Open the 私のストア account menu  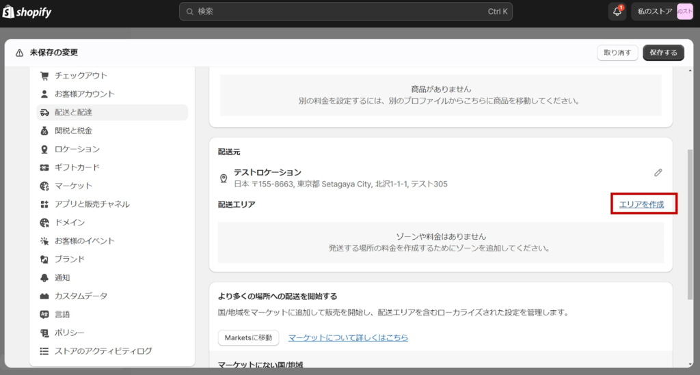pyautogui.click(x=662, y=12)
